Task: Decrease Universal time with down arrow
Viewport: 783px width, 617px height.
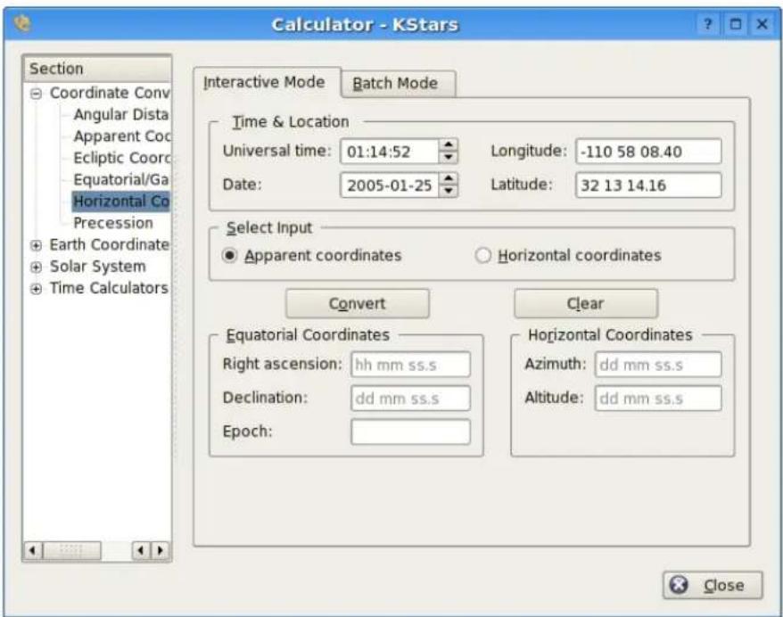Action: click(x=449, y=157)
